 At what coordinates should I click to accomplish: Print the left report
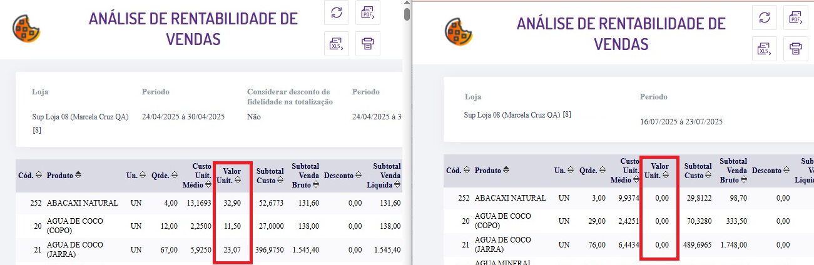pyautogui.click(x=368, y=44)
